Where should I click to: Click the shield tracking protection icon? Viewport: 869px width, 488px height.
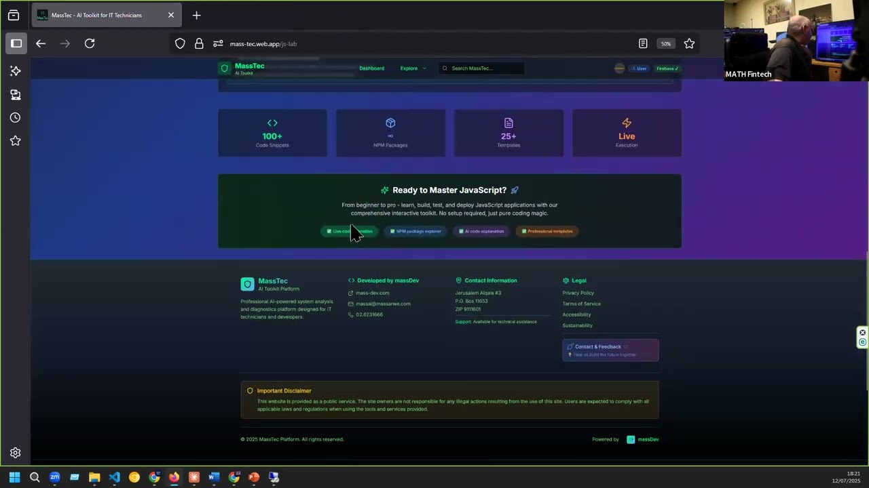(180, 43)
